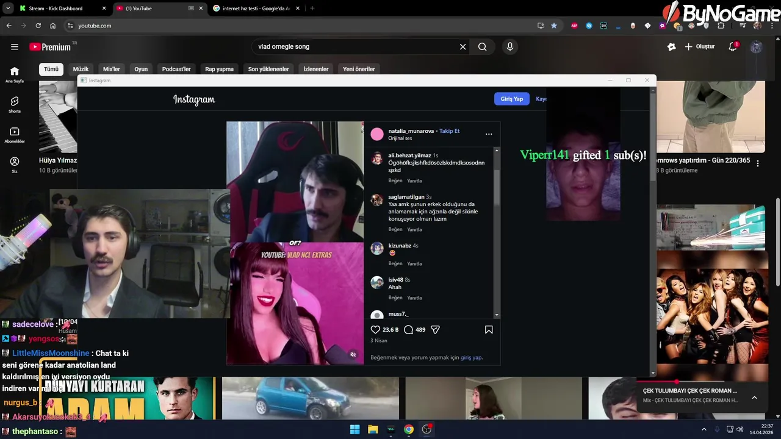The image size is (781, 439).
Task: Open Siz profile section in the sidebar
Action: tap(15, 165)
